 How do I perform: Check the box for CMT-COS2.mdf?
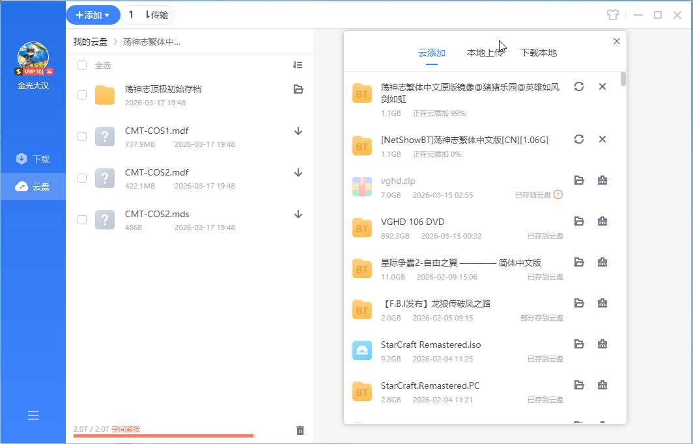pyautogui.click(x=82, y=178)
